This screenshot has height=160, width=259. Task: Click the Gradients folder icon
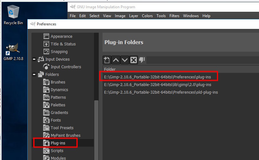46,112
